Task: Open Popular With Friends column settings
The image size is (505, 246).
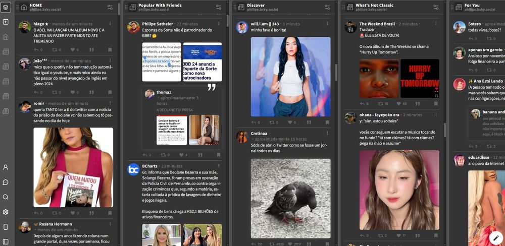Action: (x=219, y=7)
